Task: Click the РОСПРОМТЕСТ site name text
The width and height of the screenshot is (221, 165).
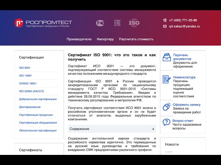Action: click(x=49, y=22)
